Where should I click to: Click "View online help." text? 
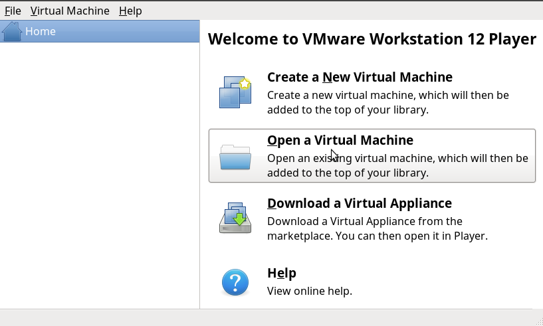[x=310, y=291]
